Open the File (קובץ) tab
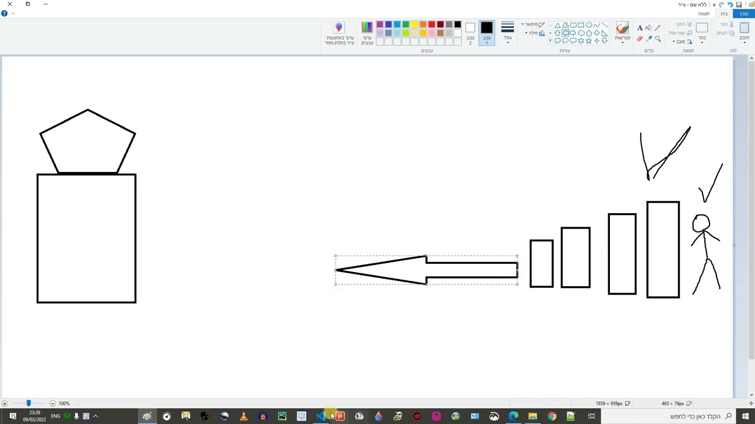The height and width of the screenshot is (424, 755). (x=744, y=14)
